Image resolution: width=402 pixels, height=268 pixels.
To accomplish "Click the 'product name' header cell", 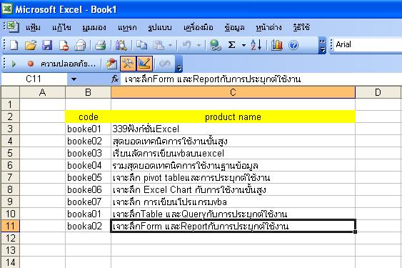I will click(233, 116).
